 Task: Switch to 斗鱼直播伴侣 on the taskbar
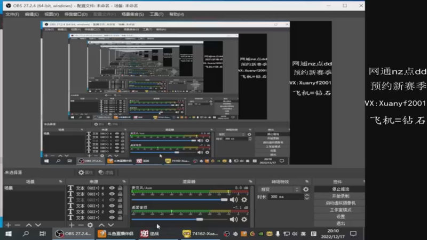click(x=116, y=234)
